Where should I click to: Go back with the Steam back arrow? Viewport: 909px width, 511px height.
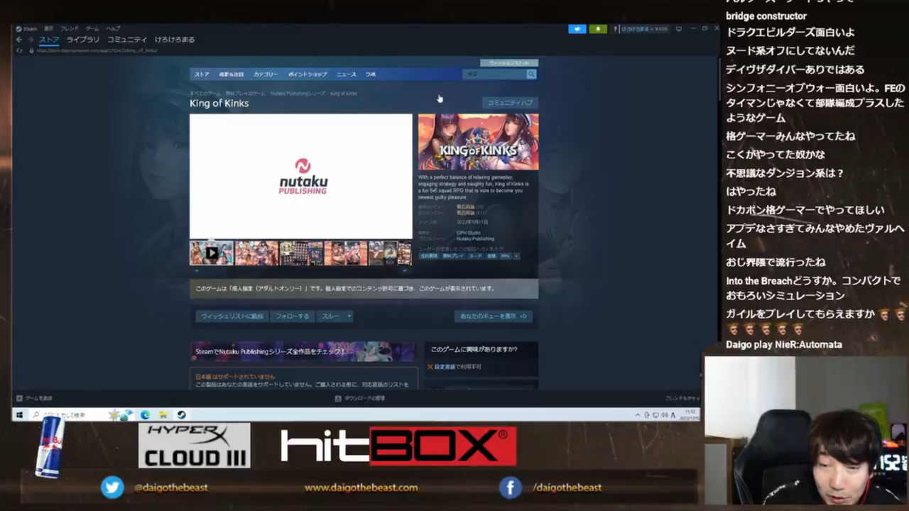(x=19, y=40)
